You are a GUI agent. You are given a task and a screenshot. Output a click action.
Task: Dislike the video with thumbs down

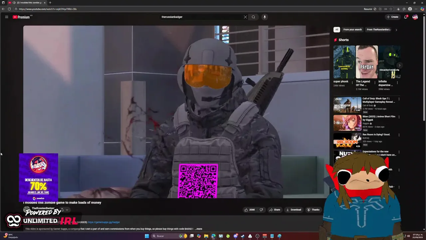point(261,210)
